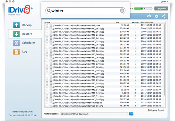Check the IMG_3913.jpg checkbox
The width and height of the screenshot is (175, 121).
pyautogui.click(x=47, y=96)
